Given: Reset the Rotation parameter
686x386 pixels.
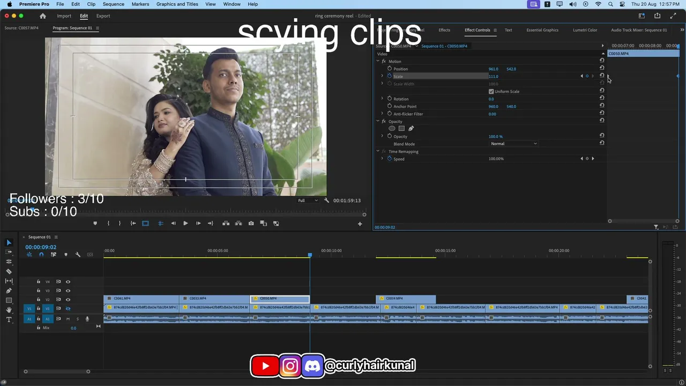Looking at the screenshot, I should point(602,98).
